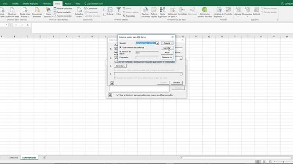This screenshot has width=293, height=164.
Task: Add new sheet with plus icon
Action: pos(45,158)
